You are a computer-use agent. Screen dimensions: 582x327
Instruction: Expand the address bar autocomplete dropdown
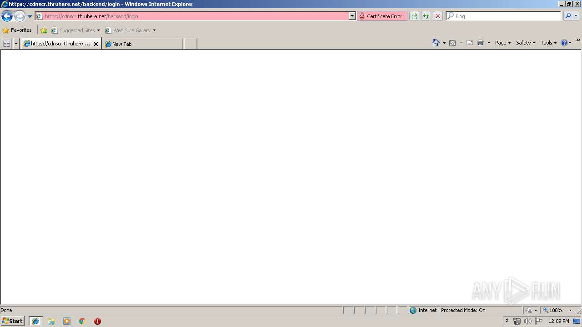[x=352, y=16]
